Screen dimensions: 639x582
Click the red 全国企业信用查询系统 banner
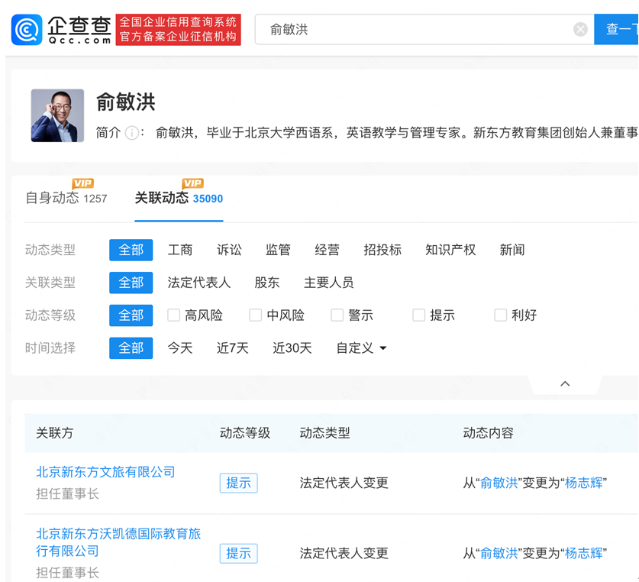(x=178, y=30)
